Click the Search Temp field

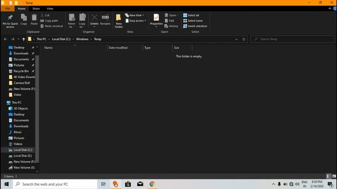pyautogui.click(x=293, y=39)
